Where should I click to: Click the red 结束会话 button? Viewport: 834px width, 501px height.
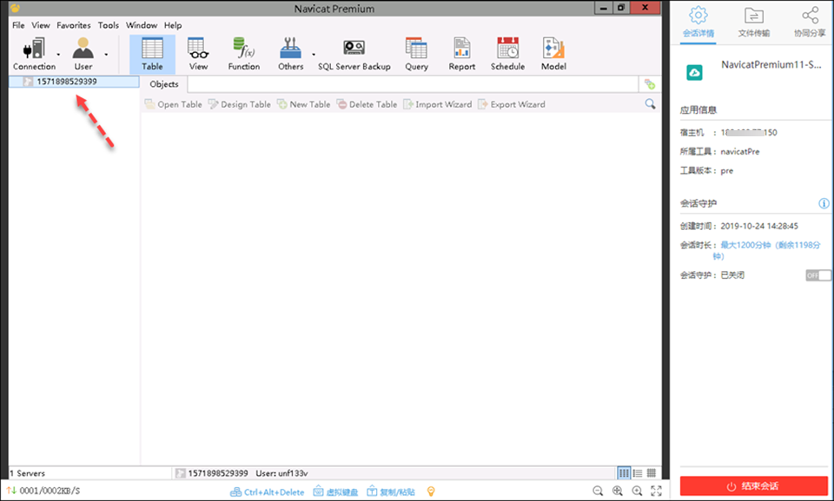(753, 485)
